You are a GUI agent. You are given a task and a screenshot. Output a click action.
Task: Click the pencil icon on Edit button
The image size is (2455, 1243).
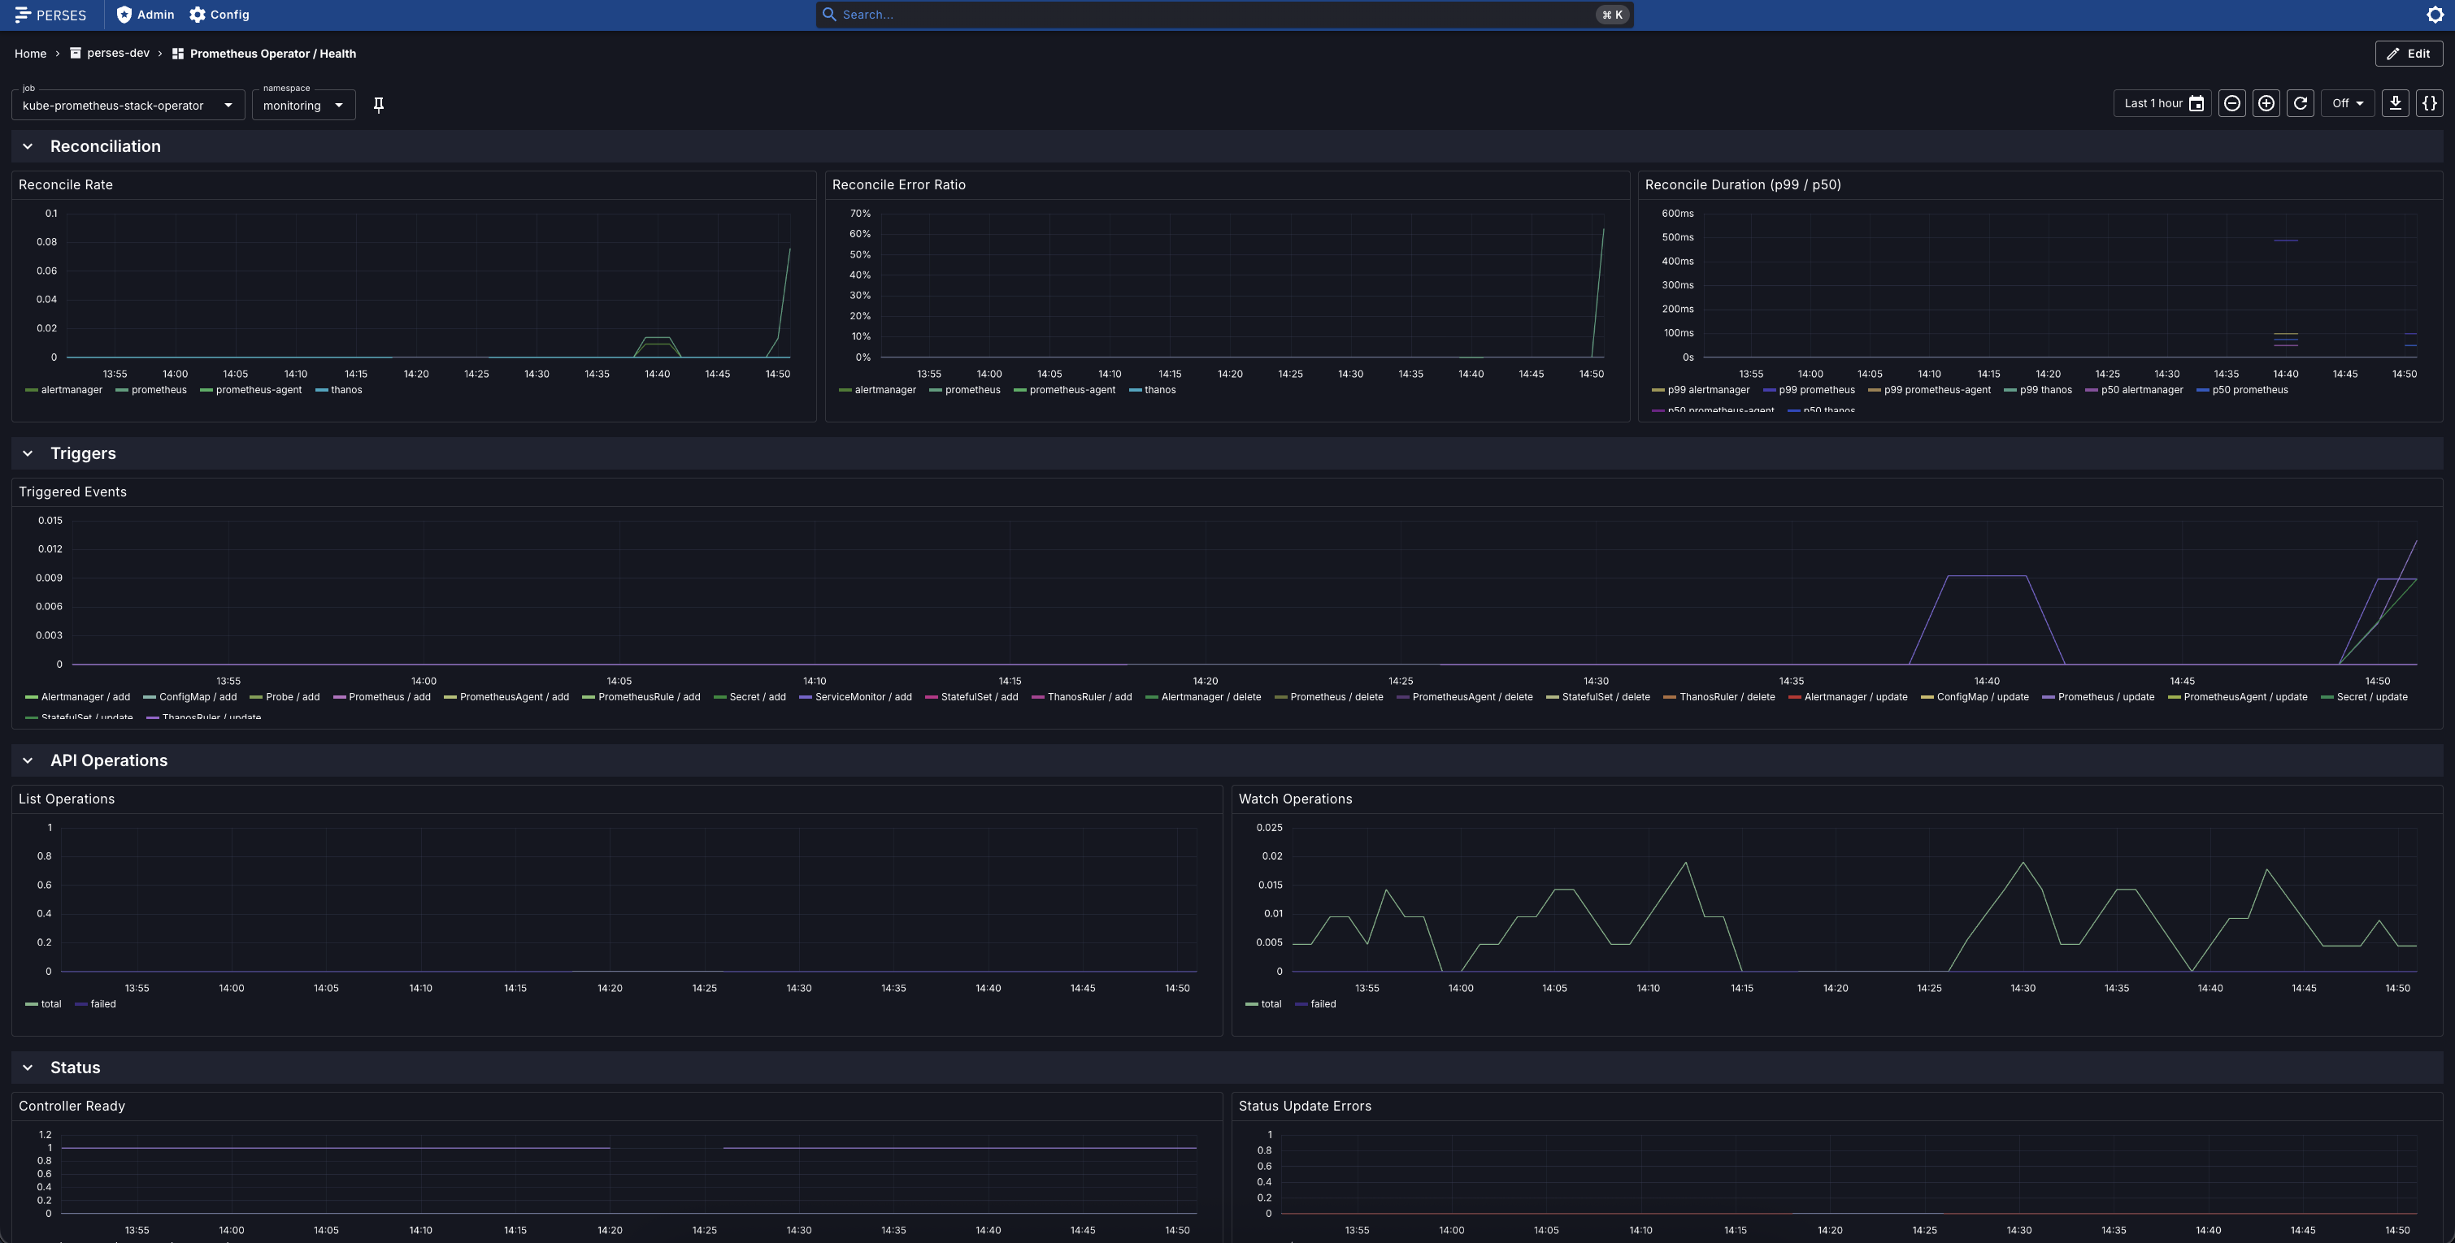point(2393,54)
